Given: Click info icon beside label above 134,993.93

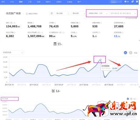Looking at the screenshot, I should point(14,23).
